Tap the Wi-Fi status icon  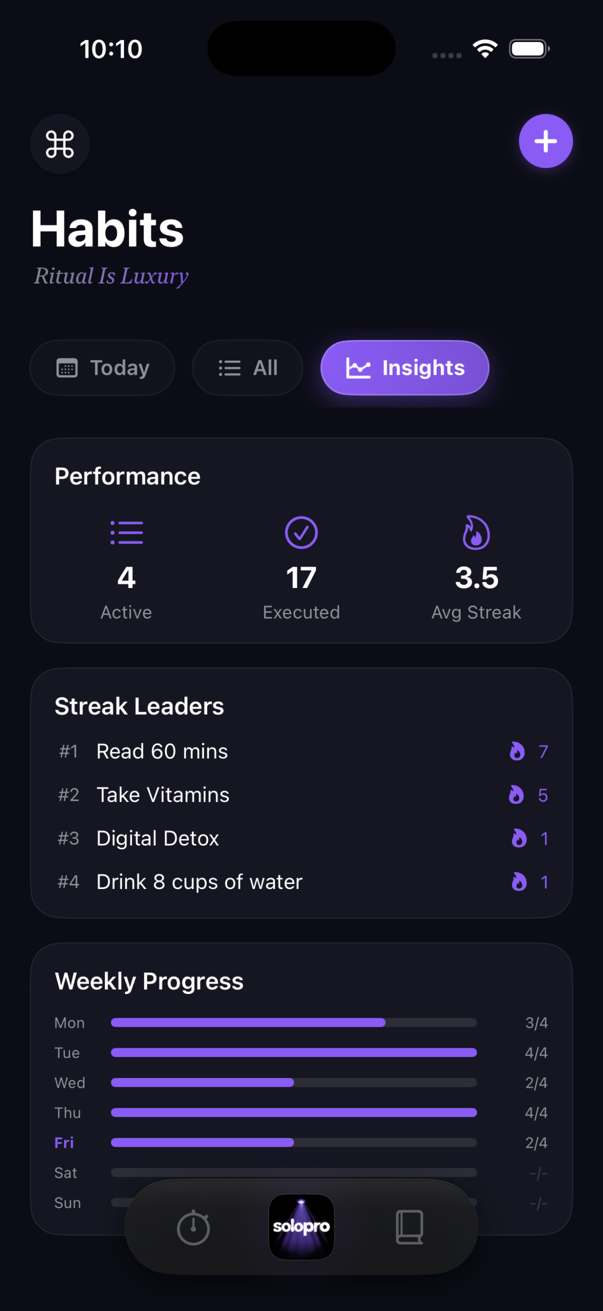[485, 49]
